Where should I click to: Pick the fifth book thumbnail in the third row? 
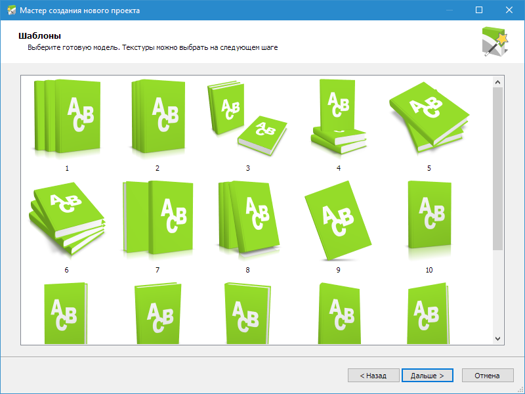point(428,313)
